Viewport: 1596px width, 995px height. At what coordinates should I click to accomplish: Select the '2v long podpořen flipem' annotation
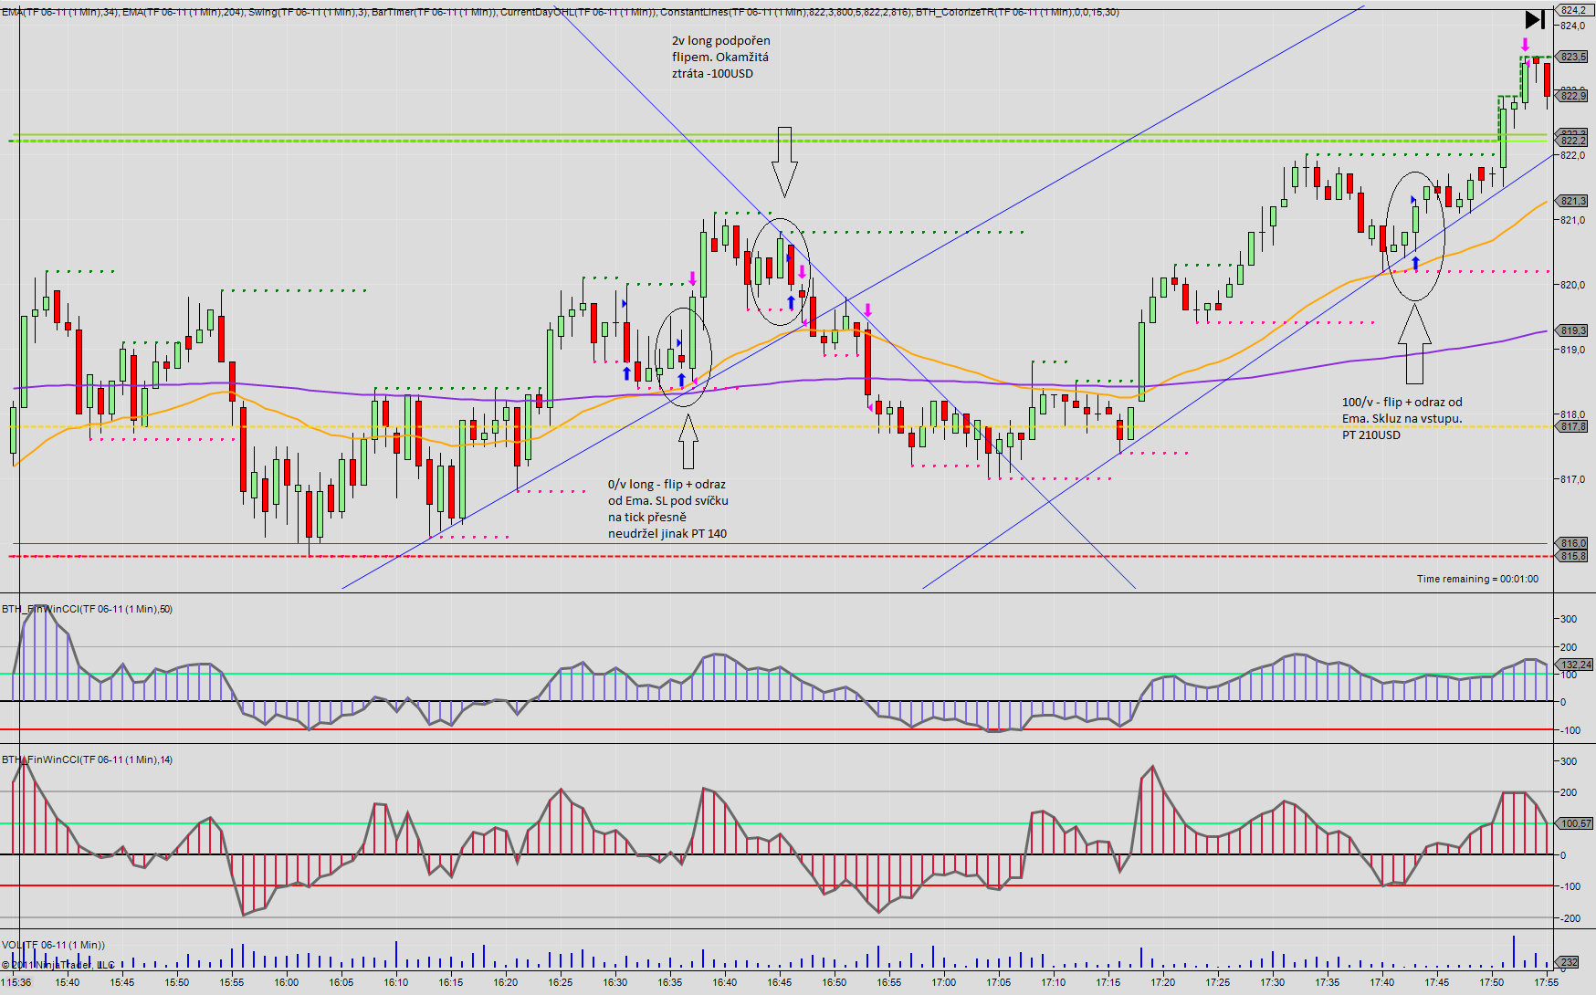(721, 57)
